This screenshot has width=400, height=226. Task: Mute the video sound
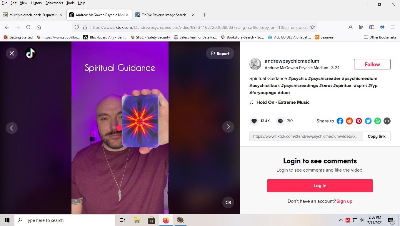coord(228,202)
